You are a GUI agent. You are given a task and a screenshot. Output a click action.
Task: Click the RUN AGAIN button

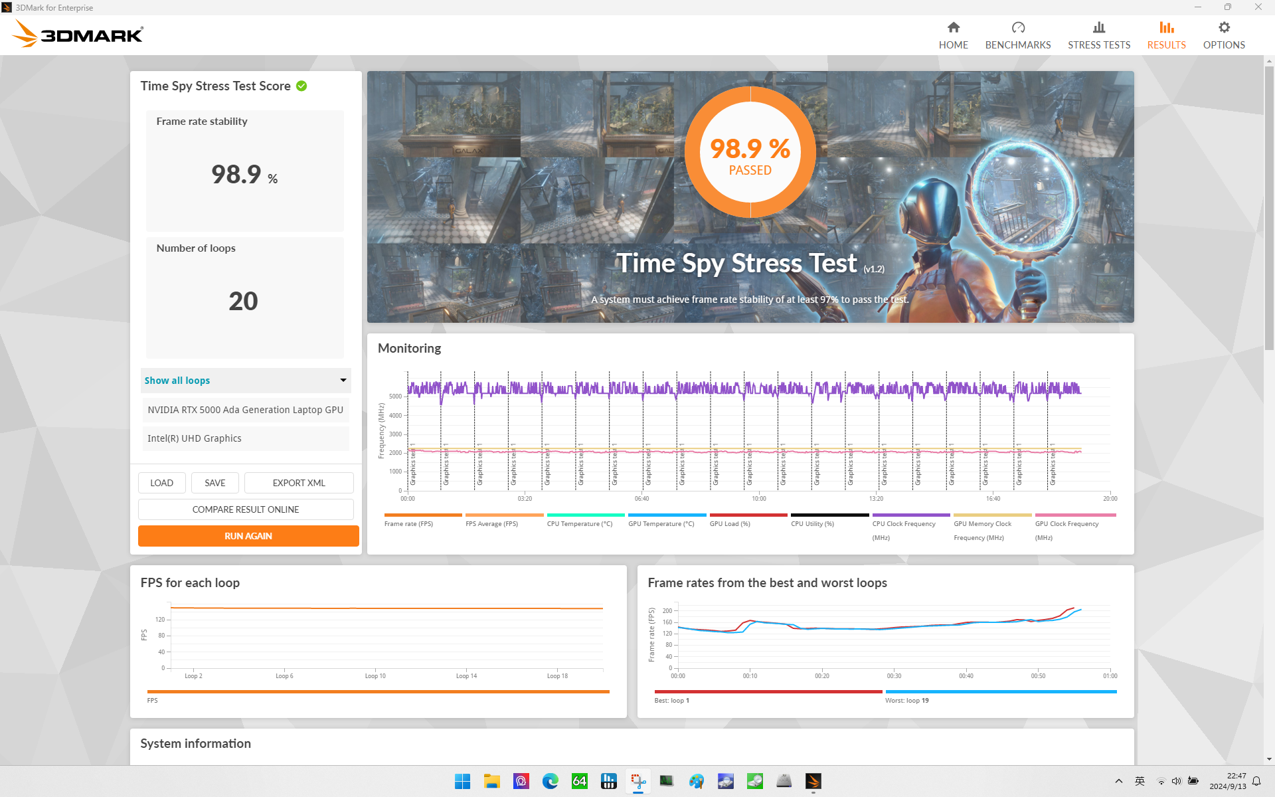(248, 535)
